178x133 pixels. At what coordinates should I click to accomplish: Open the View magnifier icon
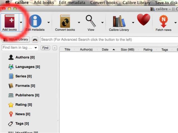[x=91, y=21]
